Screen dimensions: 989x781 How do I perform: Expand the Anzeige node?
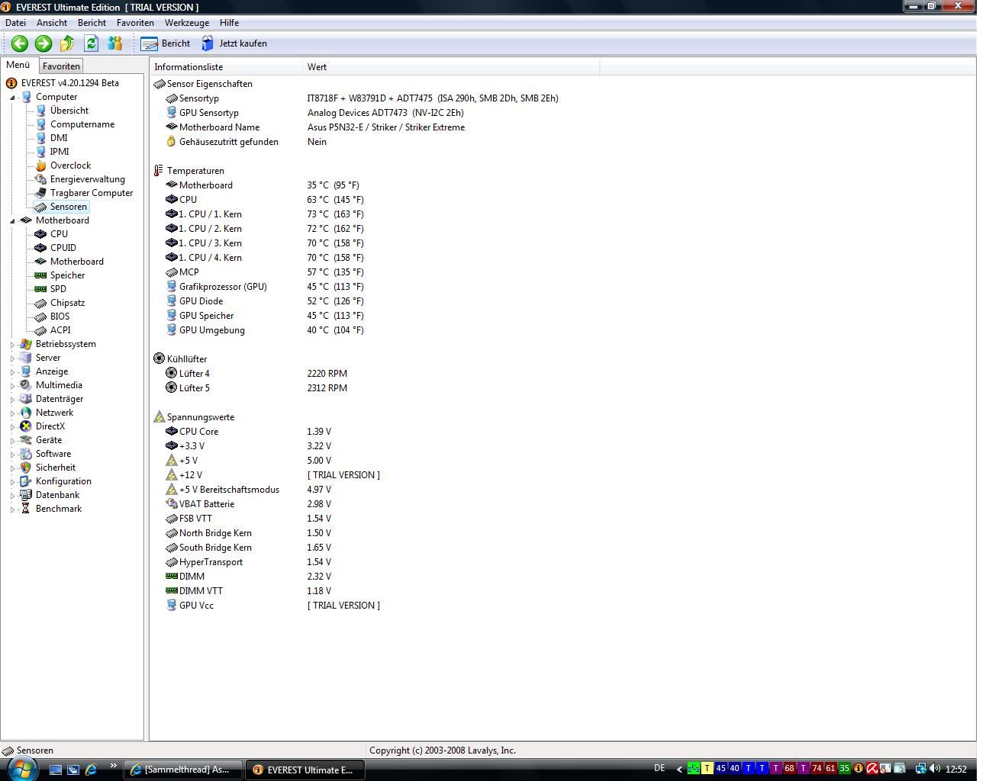[x=12, y=372]
